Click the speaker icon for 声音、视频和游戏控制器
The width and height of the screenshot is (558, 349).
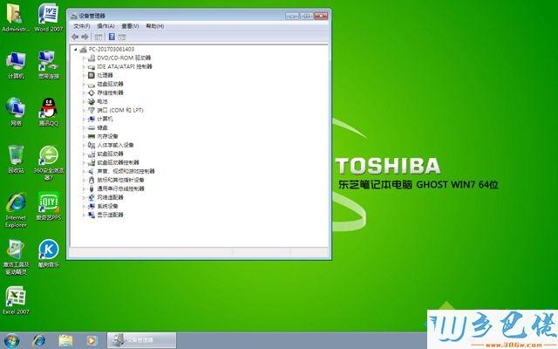(x=92, y=171)
